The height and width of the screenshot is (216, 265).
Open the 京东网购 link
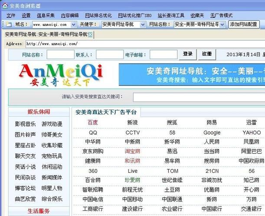(x=93, y=151)
